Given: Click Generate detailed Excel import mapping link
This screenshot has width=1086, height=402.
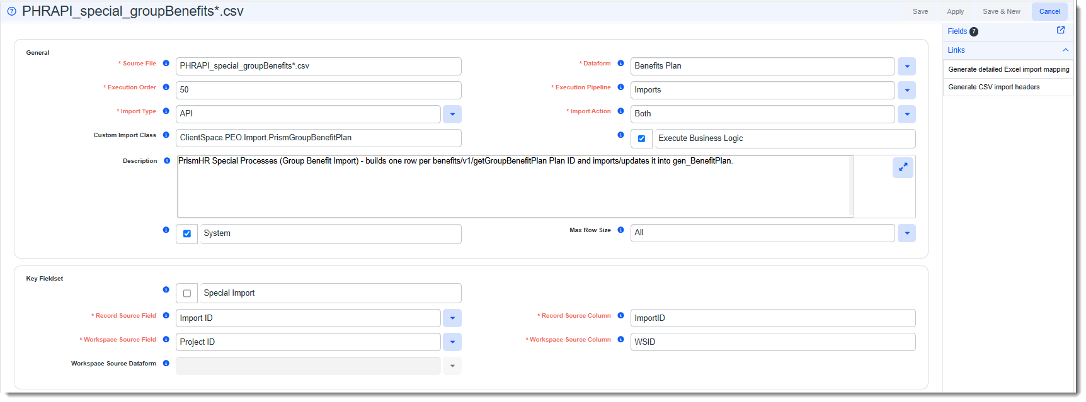Looking at the screenshot, I should (1009, 69).
